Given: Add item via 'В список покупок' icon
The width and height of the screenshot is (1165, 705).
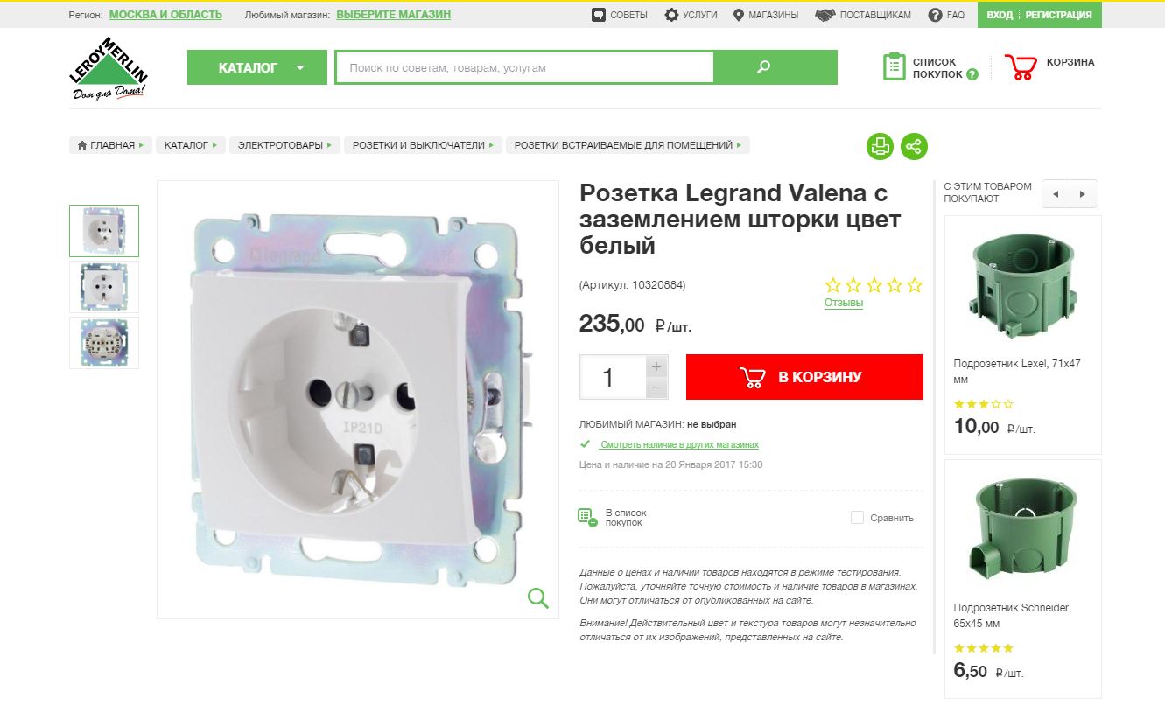Looking at the screenshot, I should [587, 517].
